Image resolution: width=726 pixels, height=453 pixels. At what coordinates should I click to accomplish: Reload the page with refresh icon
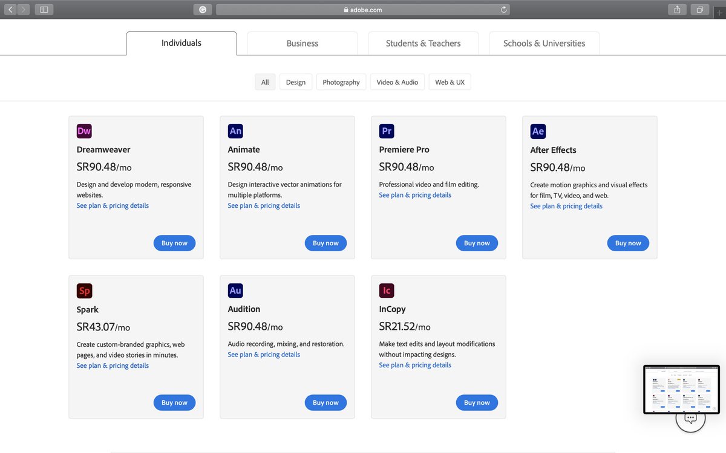pos(503,10)
